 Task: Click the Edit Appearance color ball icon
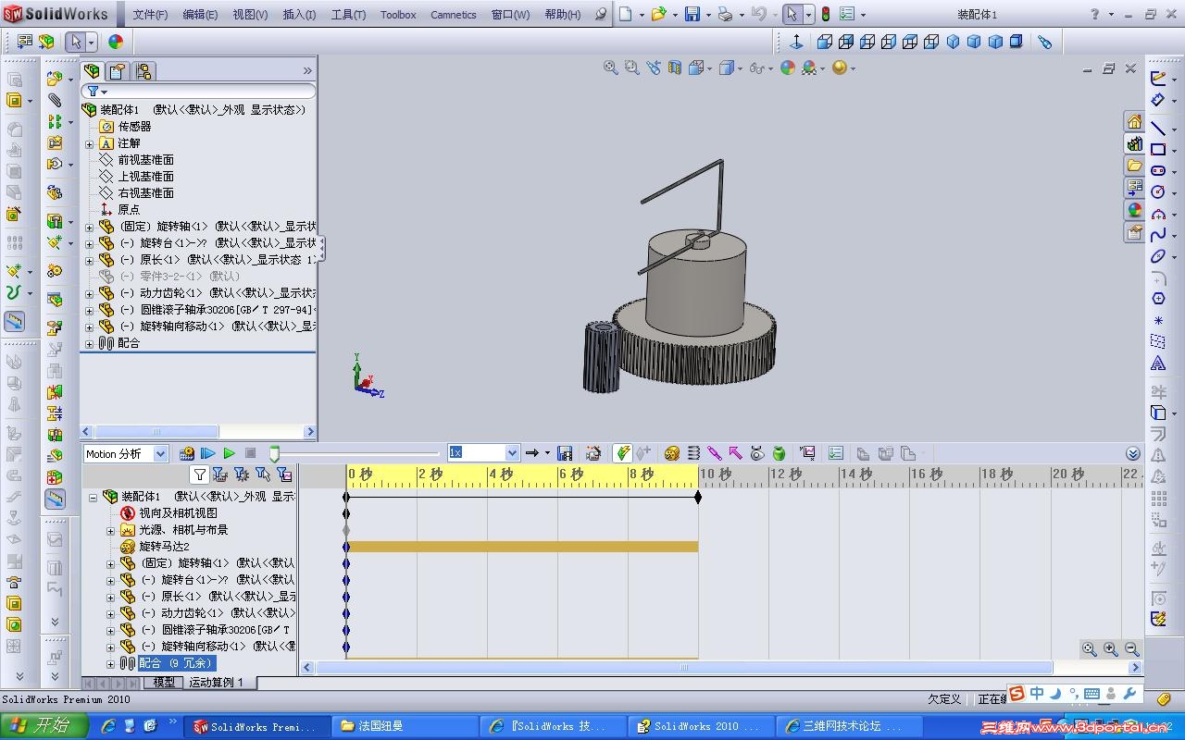pyautogui.click(x=788, y=68)
